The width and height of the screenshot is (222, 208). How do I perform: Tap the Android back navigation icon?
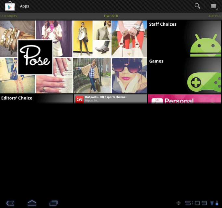click(10, 203)
